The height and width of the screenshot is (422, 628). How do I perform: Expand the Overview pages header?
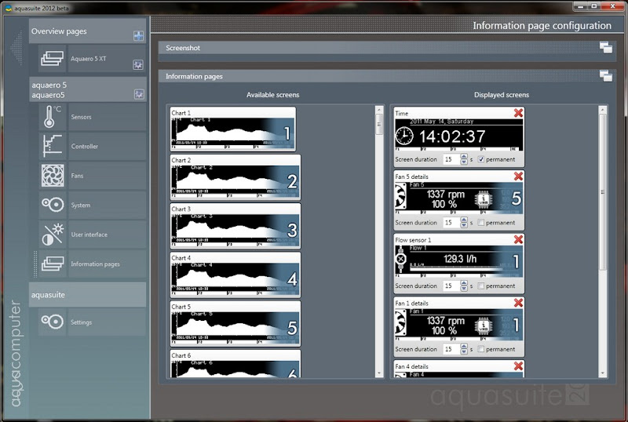tap(87, 31)
